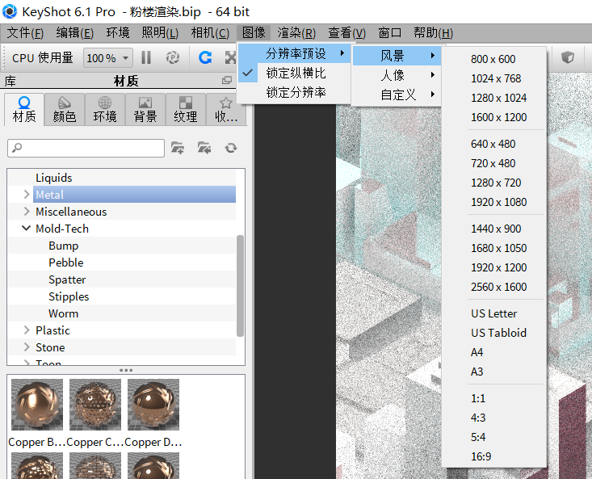
Task: Select the Copper C... material thumbnail
Action: point(95,405)
